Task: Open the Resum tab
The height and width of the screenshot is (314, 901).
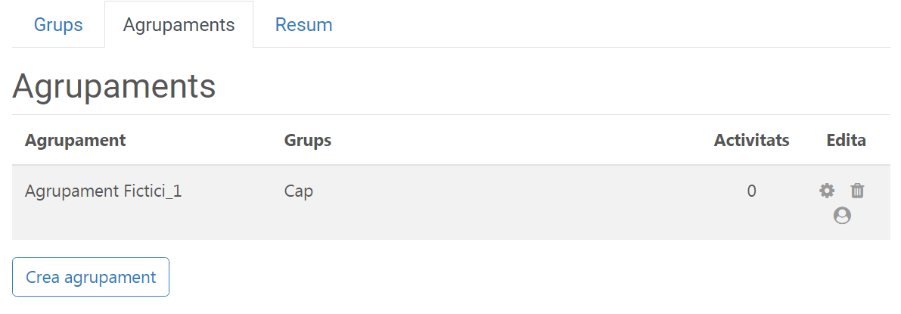Action: pos(303,25)
